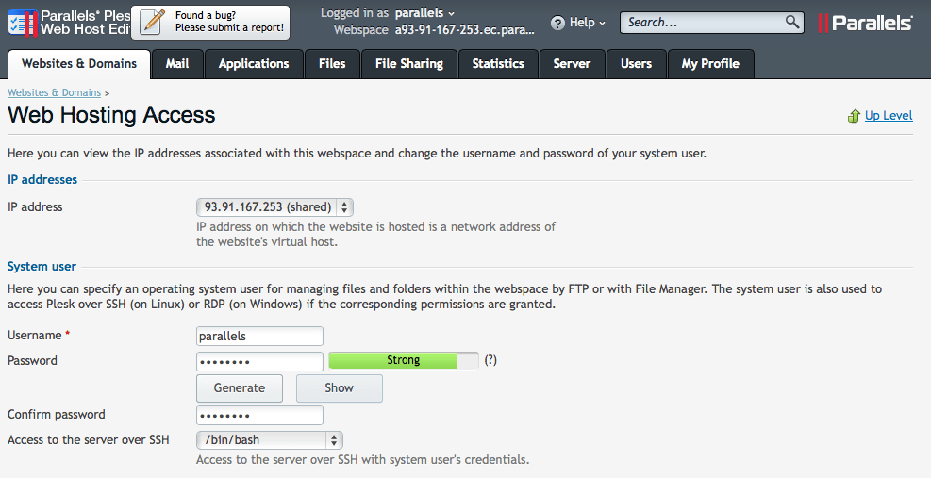Open the My Profile tab
The width and height of the screenshot is (931, 478).
710,64
